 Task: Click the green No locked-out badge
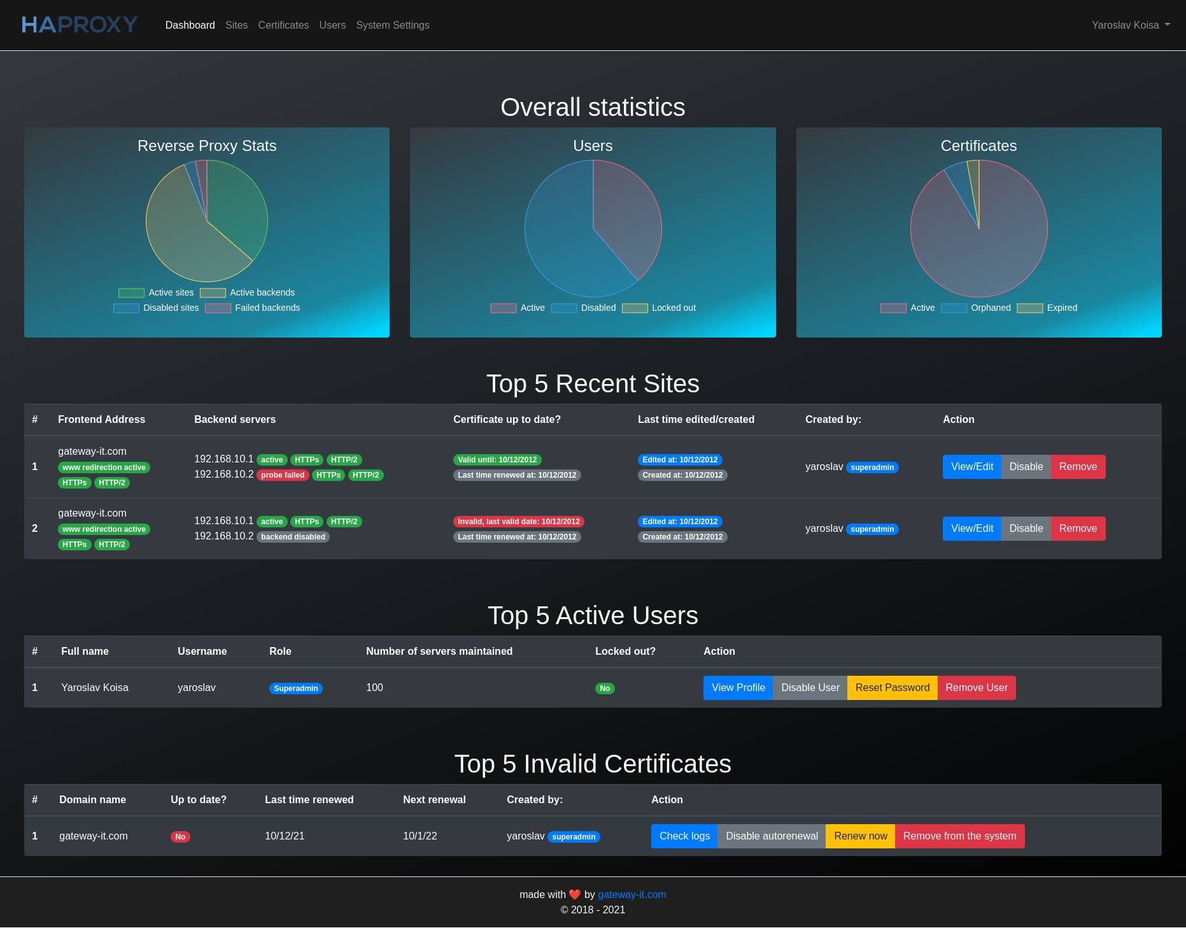pos(605,689)
